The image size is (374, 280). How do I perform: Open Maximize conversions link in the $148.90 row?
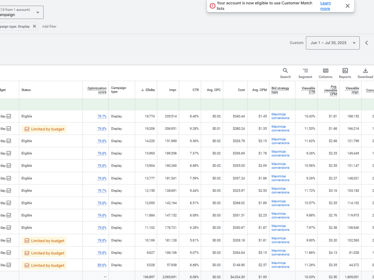(x=280, y=265)
